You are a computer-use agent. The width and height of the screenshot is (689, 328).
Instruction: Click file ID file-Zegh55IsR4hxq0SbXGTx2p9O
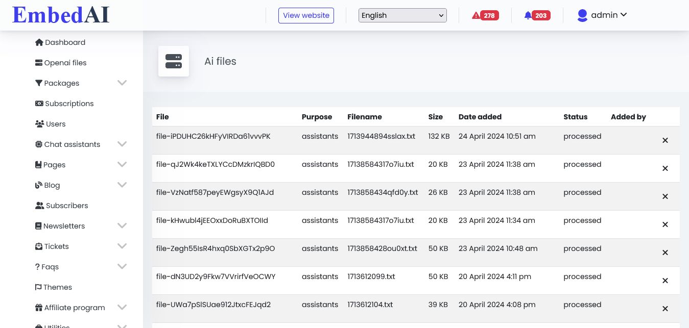tap(216, 248)
